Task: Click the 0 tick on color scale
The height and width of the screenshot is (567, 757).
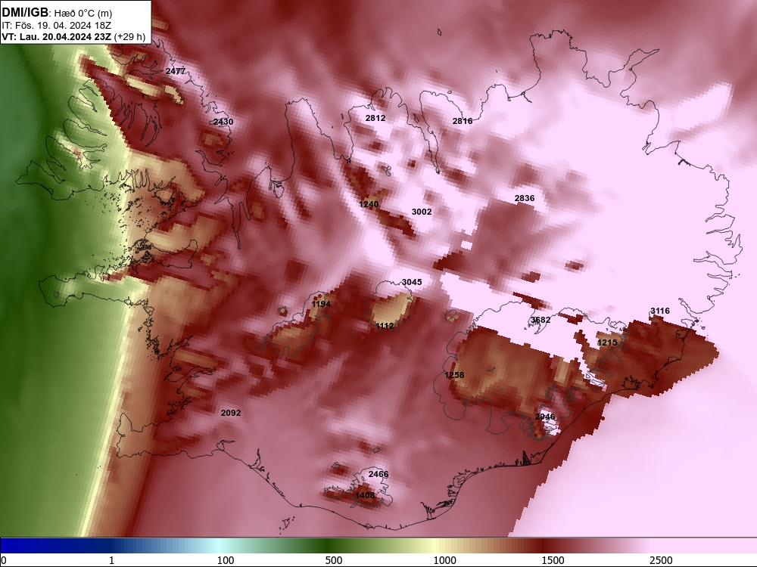Action: [x=4, y=560]
